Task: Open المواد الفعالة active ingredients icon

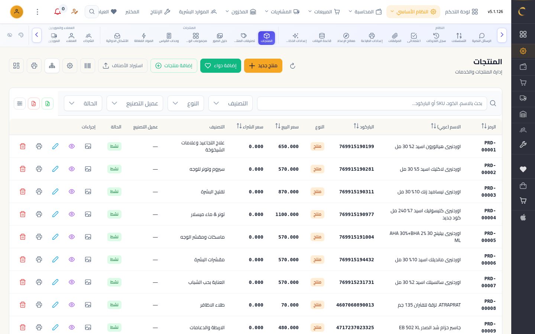Action: tap(144, 38)
